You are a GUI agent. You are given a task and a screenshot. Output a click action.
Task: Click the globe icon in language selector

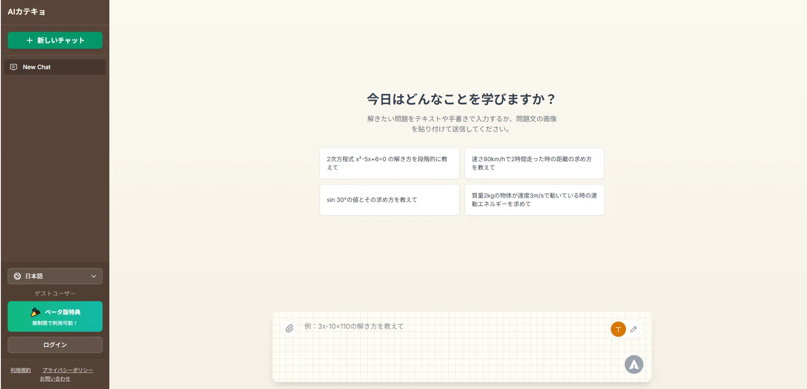click(x=17, y=276)
